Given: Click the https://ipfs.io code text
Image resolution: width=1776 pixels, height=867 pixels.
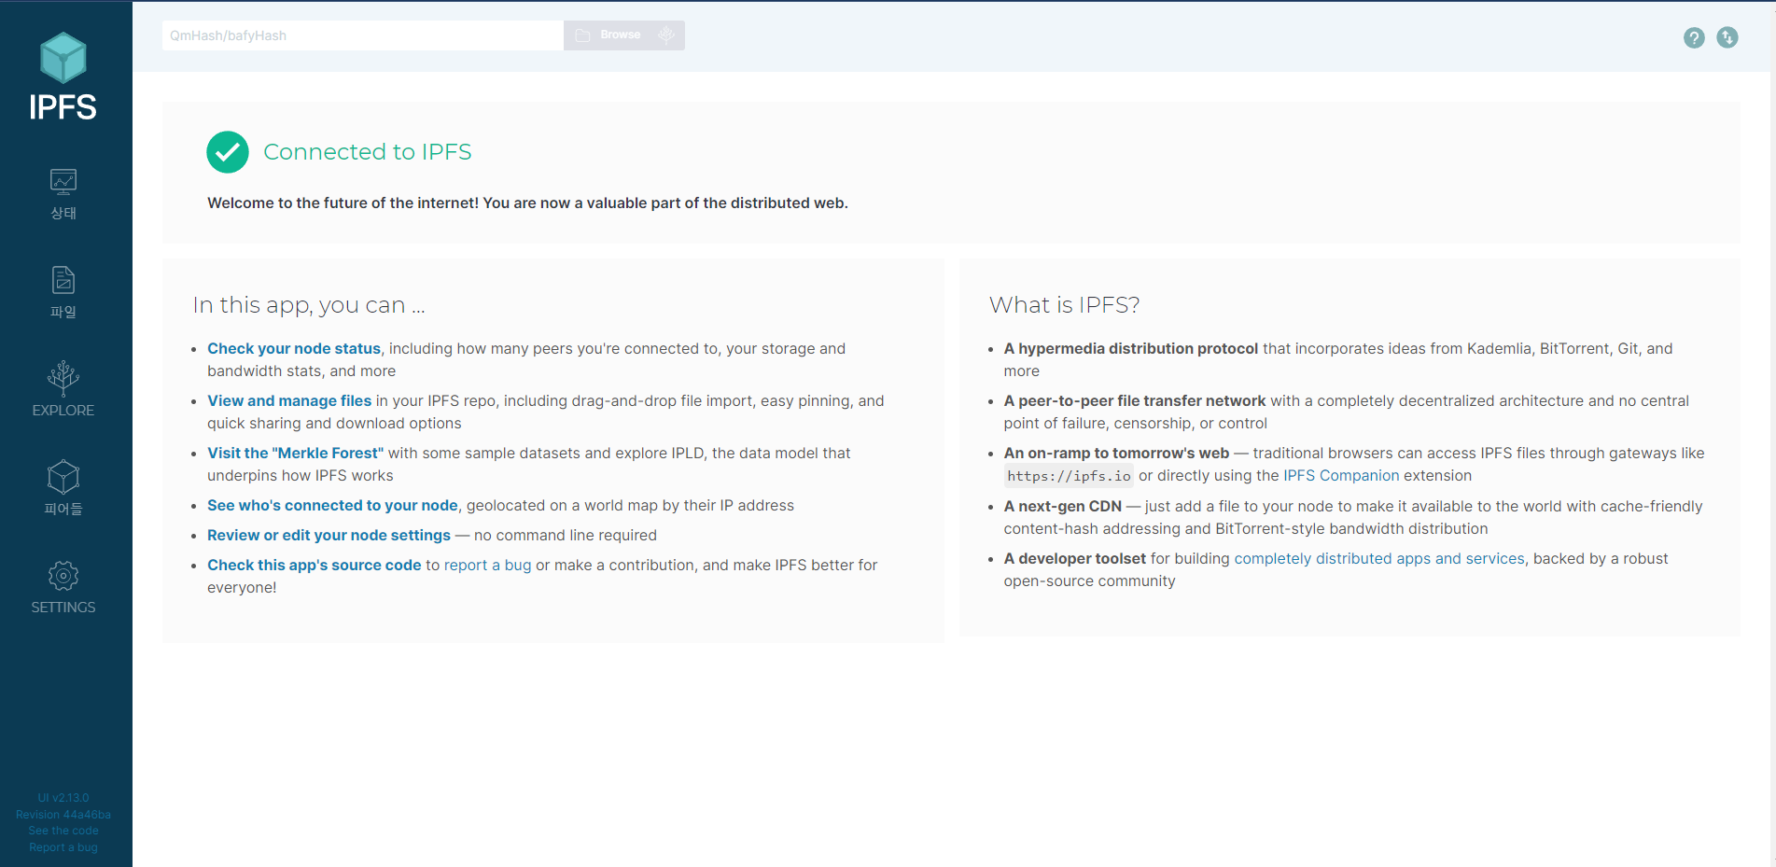Looking at the screenshot, I should pyautogui.click(x=1069, y=476).
